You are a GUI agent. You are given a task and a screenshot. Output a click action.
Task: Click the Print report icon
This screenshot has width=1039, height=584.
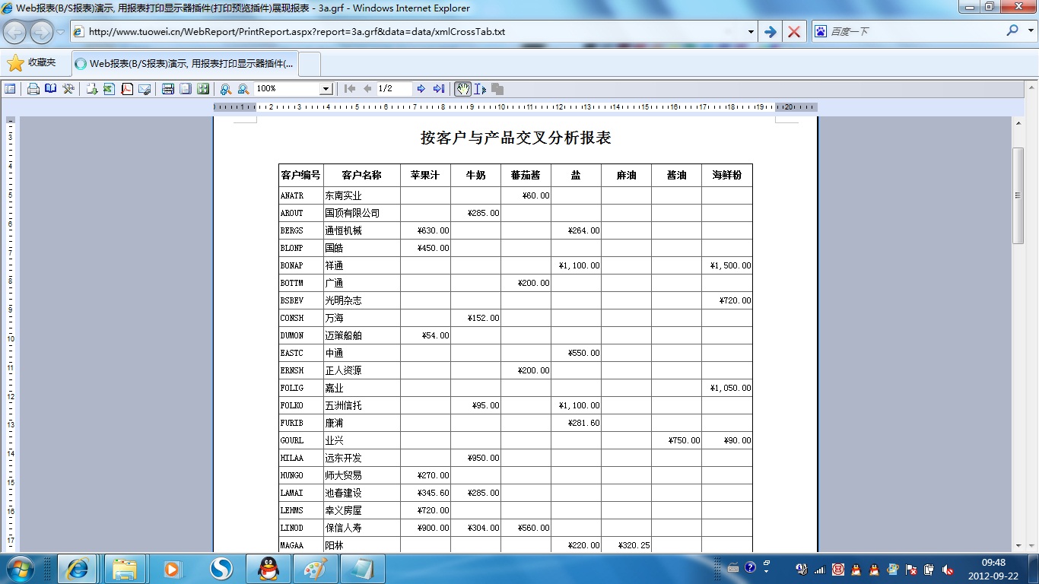click(x=33, y=89)
